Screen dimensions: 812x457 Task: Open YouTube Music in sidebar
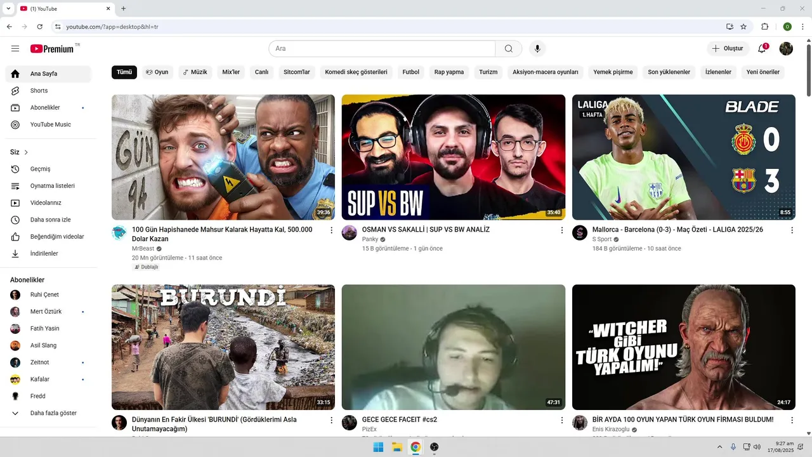click(48, 124)
